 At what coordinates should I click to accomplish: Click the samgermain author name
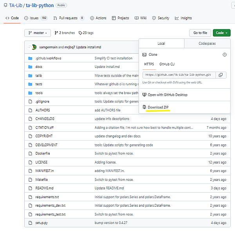tap(49, 47)
